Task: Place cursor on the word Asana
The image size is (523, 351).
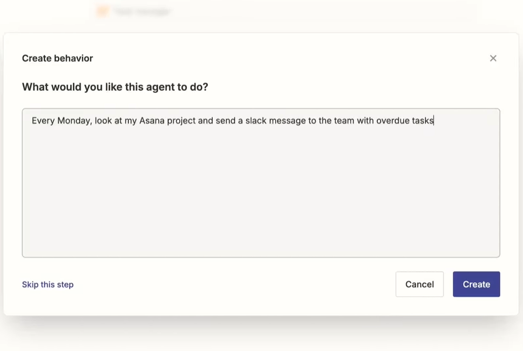Action: (x=151, y=121)
